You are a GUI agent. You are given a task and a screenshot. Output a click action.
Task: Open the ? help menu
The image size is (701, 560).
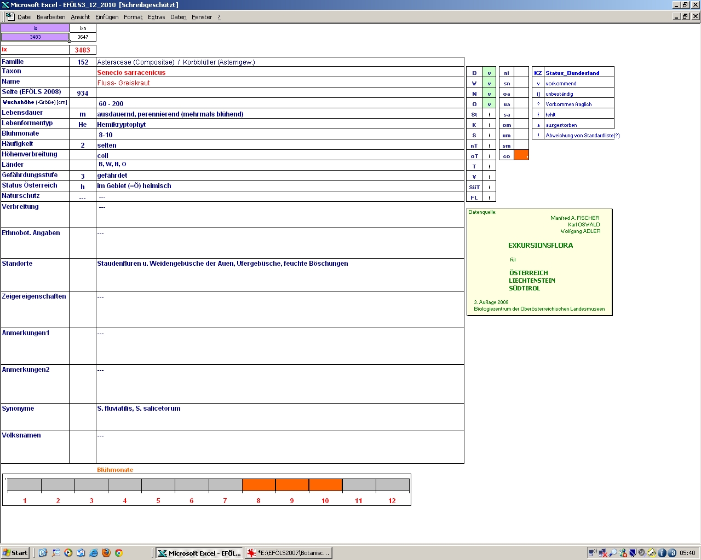pyautogui.click(x=219, y=17)
